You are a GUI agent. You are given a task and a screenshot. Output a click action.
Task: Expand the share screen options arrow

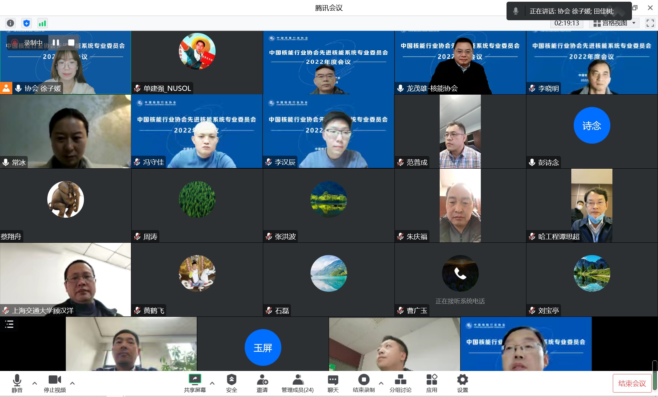point(212,383)
